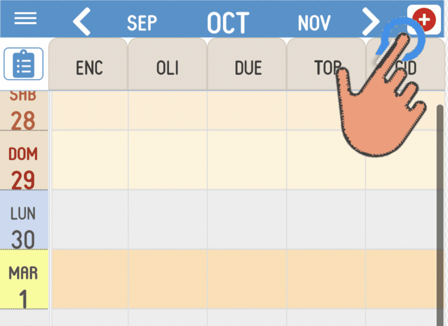Select the ENC column header

89,68
